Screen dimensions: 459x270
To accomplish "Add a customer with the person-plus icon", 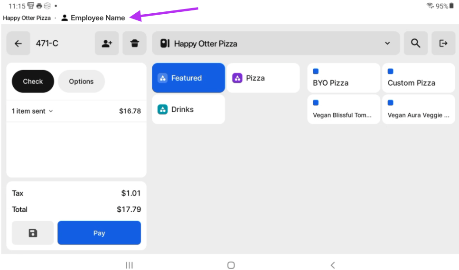I will click(x=107, y=44).
